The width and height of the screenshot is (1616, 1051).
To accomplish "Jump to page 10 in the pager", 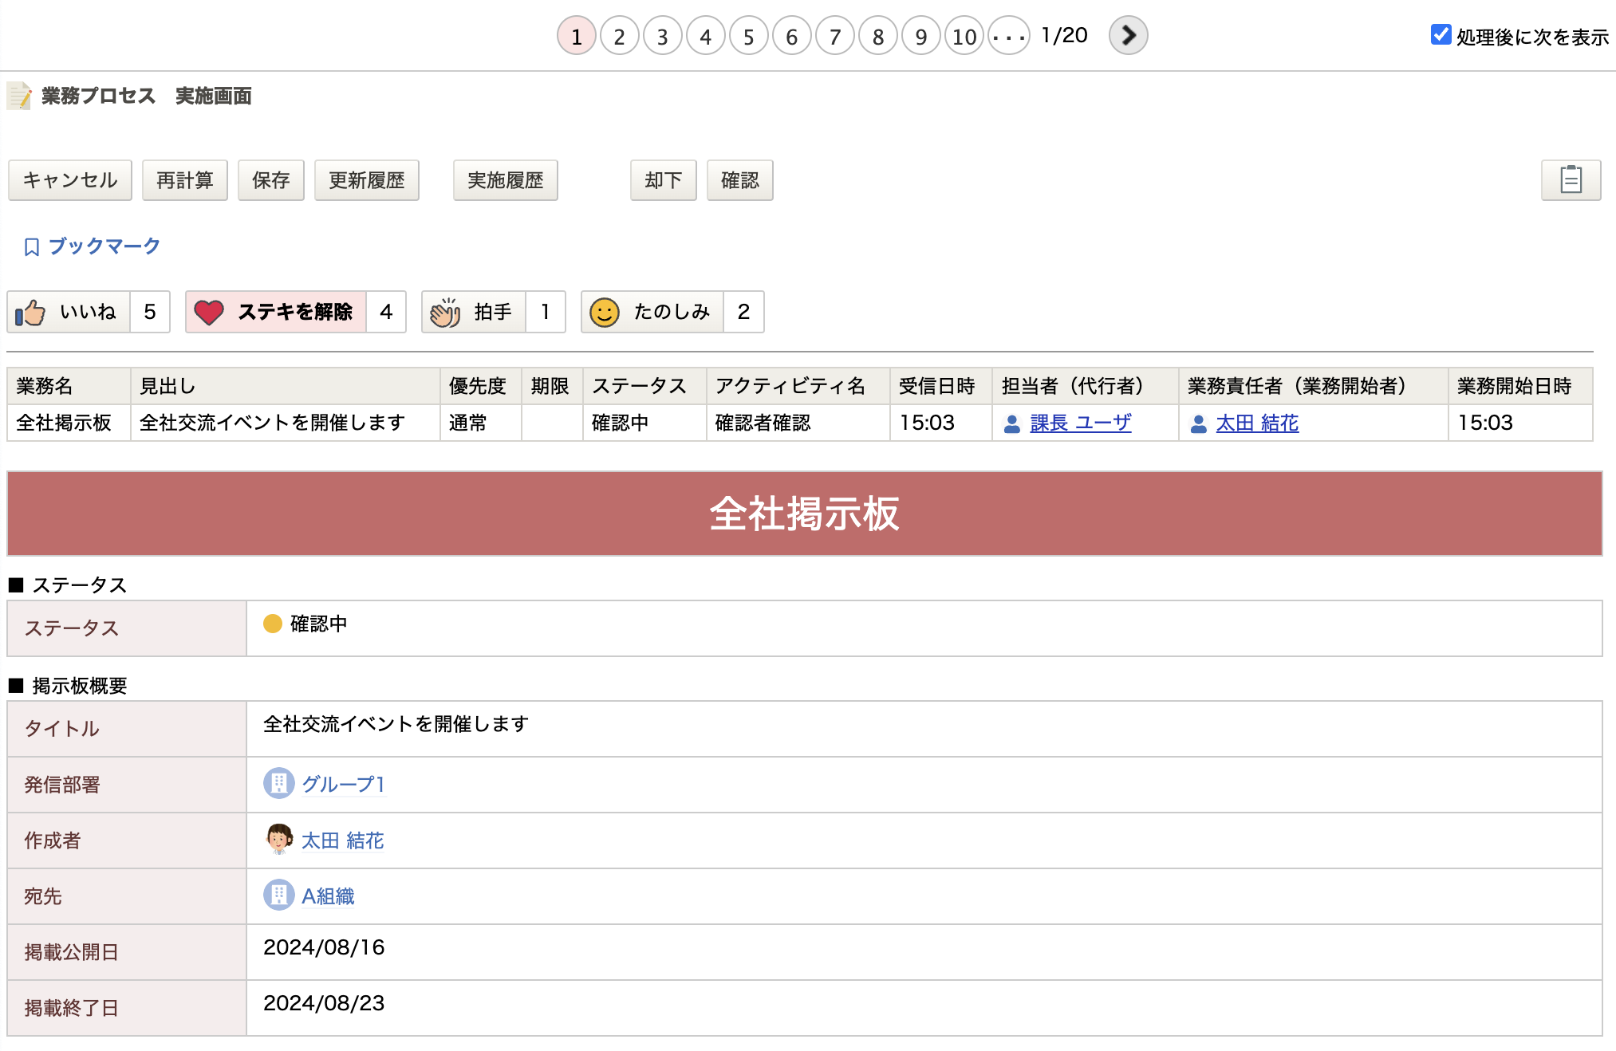I will pyautogui.click(x=964, y=37).
